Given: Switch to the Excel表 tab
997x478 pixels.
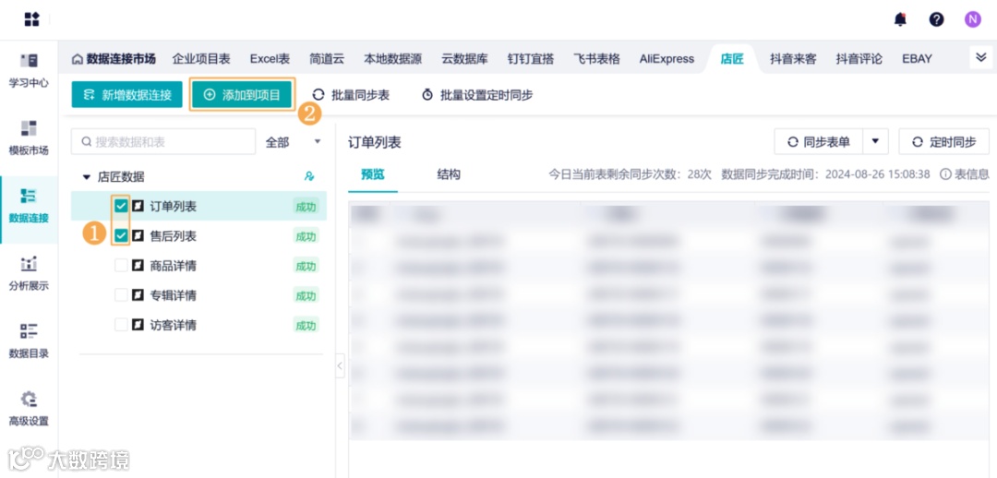Looking at the screenshot, I should tap(270, 58).
